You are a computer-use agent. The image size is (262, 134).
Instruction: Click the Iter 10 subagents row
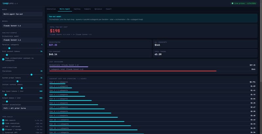point(152,120)
